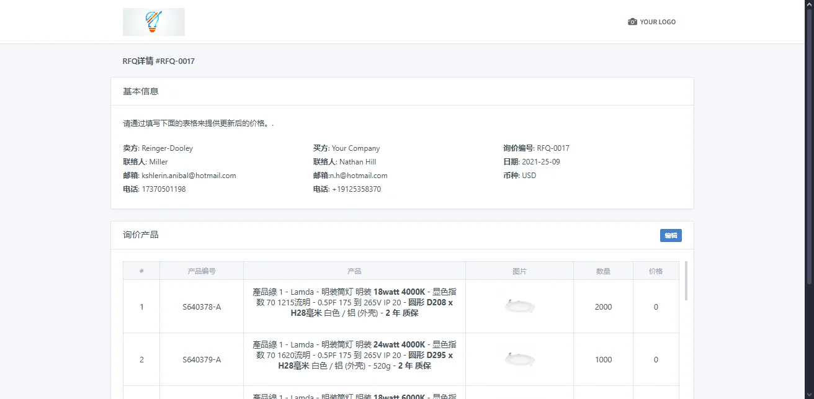Viewport: 814px width, 399px height.
Task: Select the RFQ详情 #RFQ-0017 page title
Action: tap(158, 61)
